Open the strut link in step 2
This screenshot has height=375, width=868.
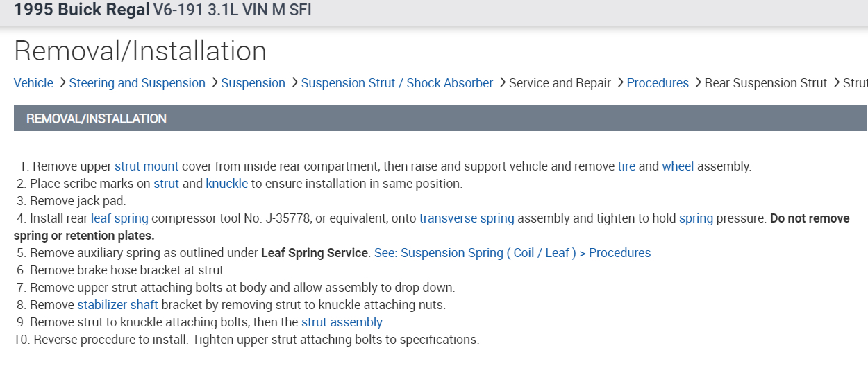point(167,184)
